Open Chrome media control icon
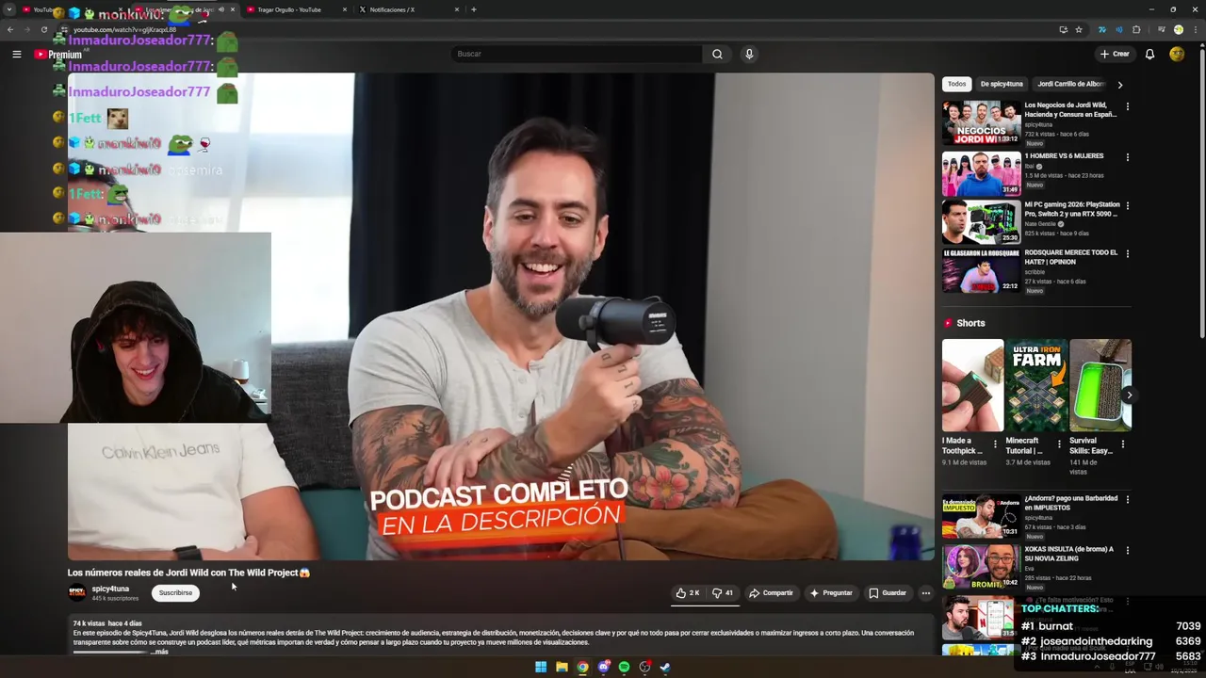This screenshot has height=678, width=1206. 1162,29
